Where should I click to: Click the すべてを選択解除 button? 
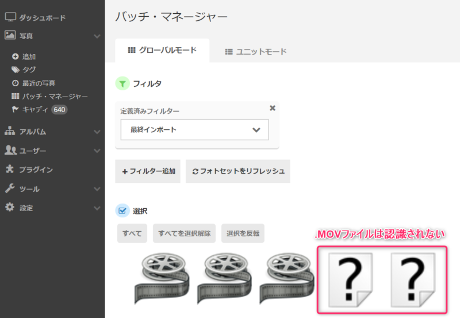coord(184,233)
